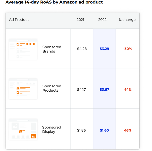
Task: Select the % change column header
Action: (127, 20)
